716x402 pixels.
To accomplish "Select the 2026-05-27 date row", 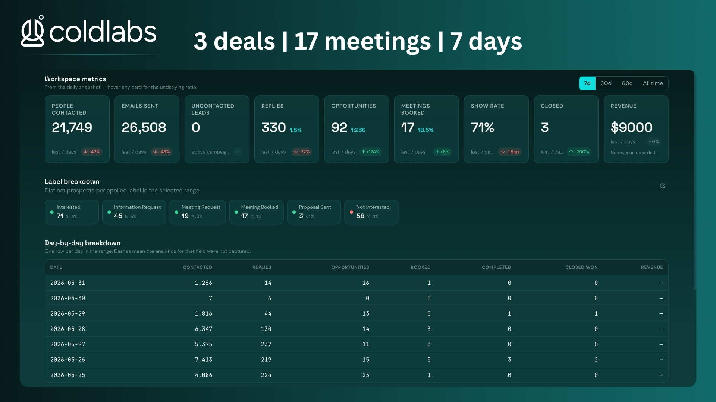I will click(x=357, y=344).
